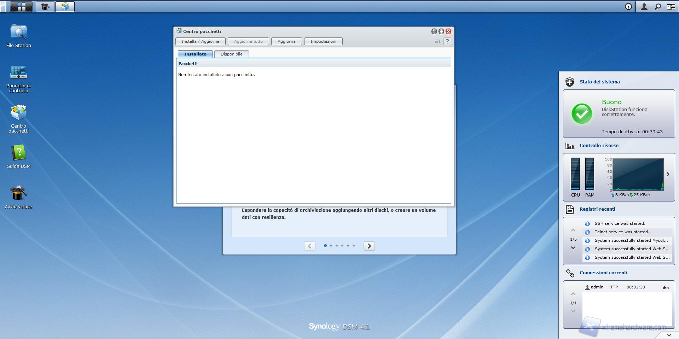Collapse the widget panel bottom chevron
This screenshot has width=679, height=339.
point(669,335)
